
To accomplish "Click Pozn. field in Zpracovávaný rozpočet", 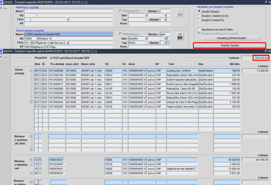I will pyautogui.click(x=149, y=47).
